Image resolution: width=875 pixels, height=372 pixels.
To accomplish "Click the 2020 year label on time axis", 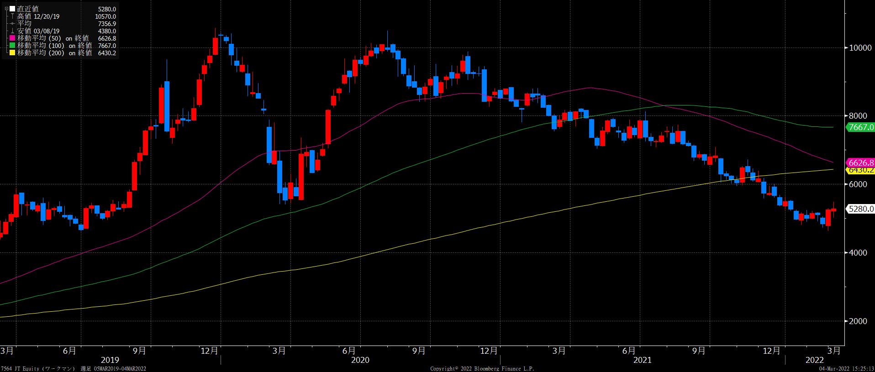I will [x=360, y=360].
